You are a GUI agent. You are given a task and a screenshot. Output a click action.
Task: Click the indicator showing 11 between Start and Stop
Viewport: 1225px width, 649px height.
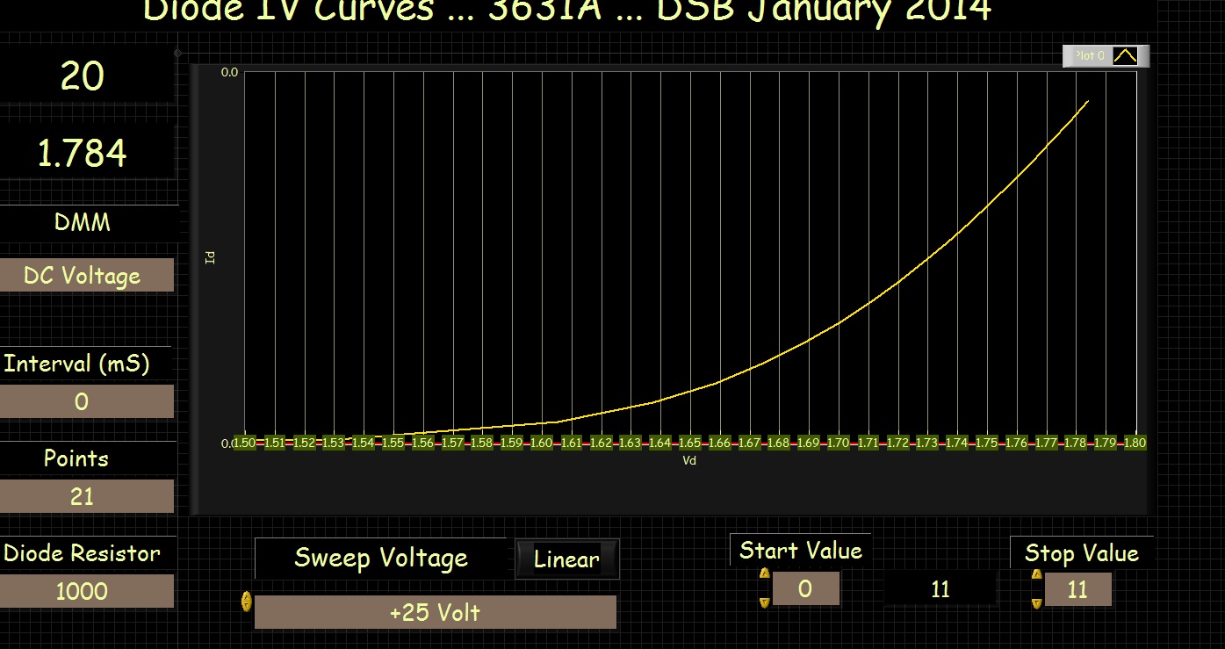click(940, 589)
